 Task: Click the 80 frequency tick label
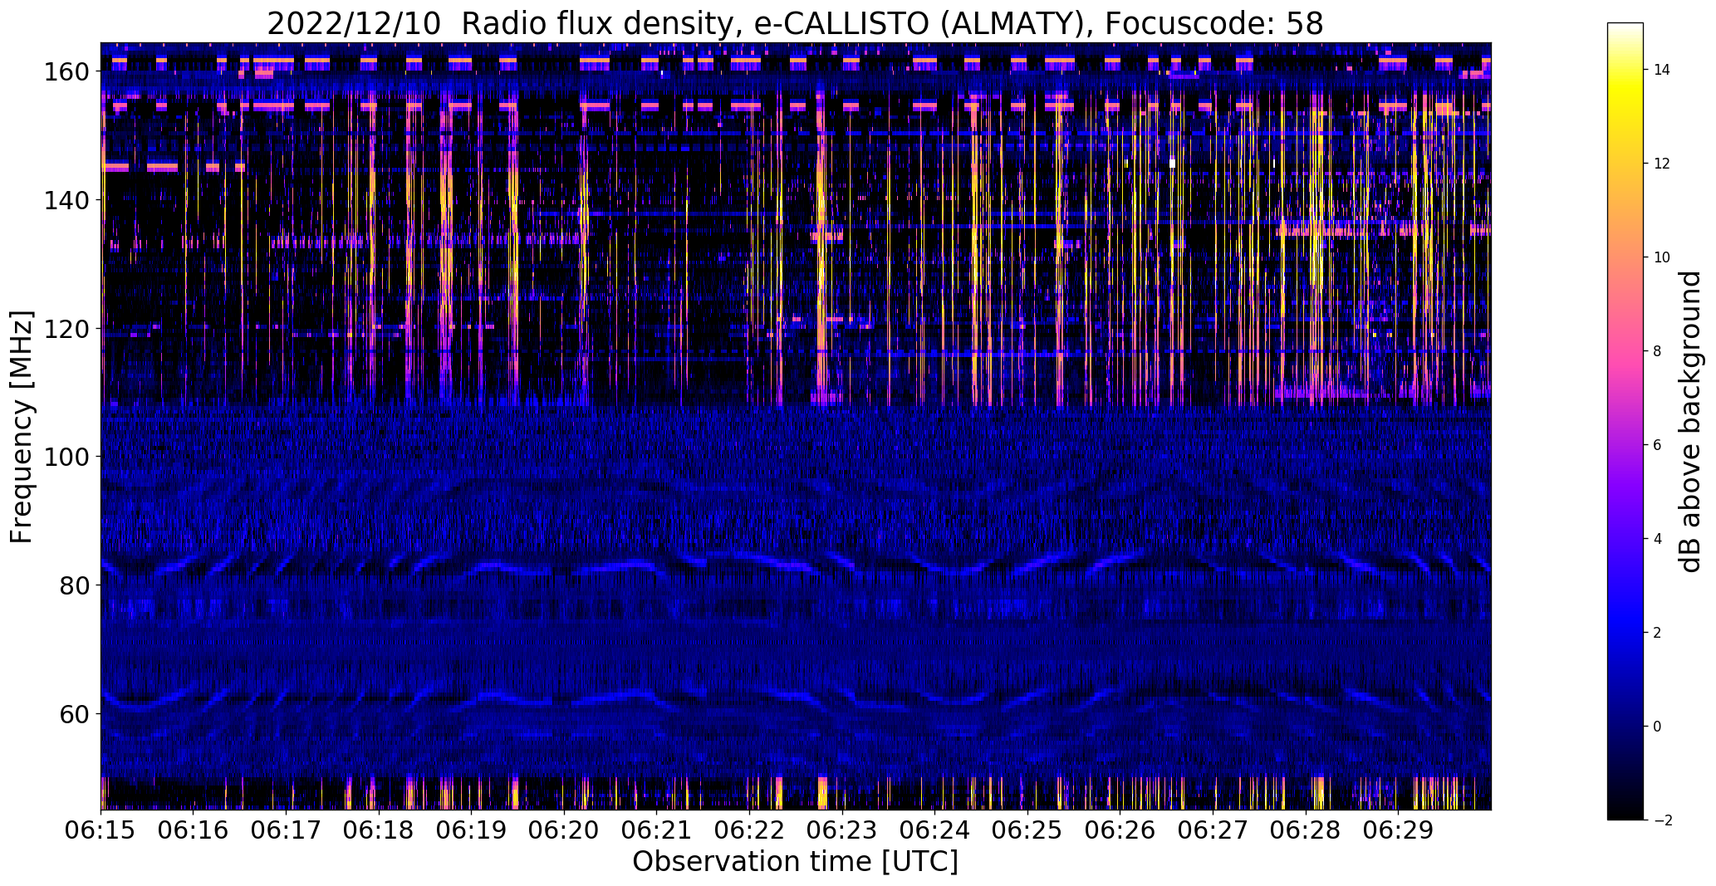(75, 585)
